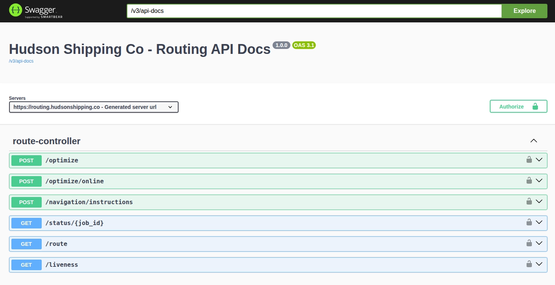Select the GET badge on /liveness
Image resolution: width=555 pixels, height=285 pixels.
point(26,265)
